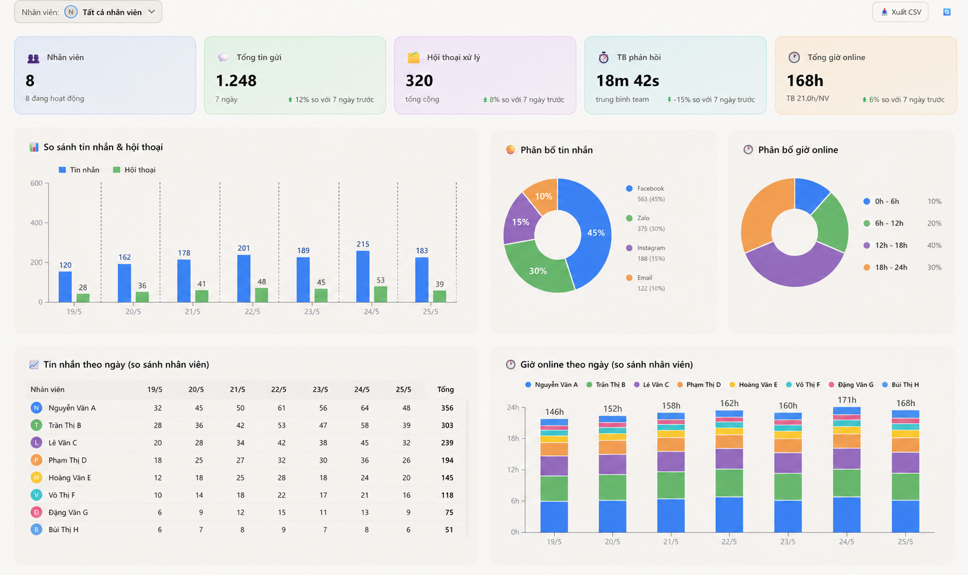Click the 18m 42s response time value
The image size is (968, 575).
pyautogui.click(x=628, y=81)
